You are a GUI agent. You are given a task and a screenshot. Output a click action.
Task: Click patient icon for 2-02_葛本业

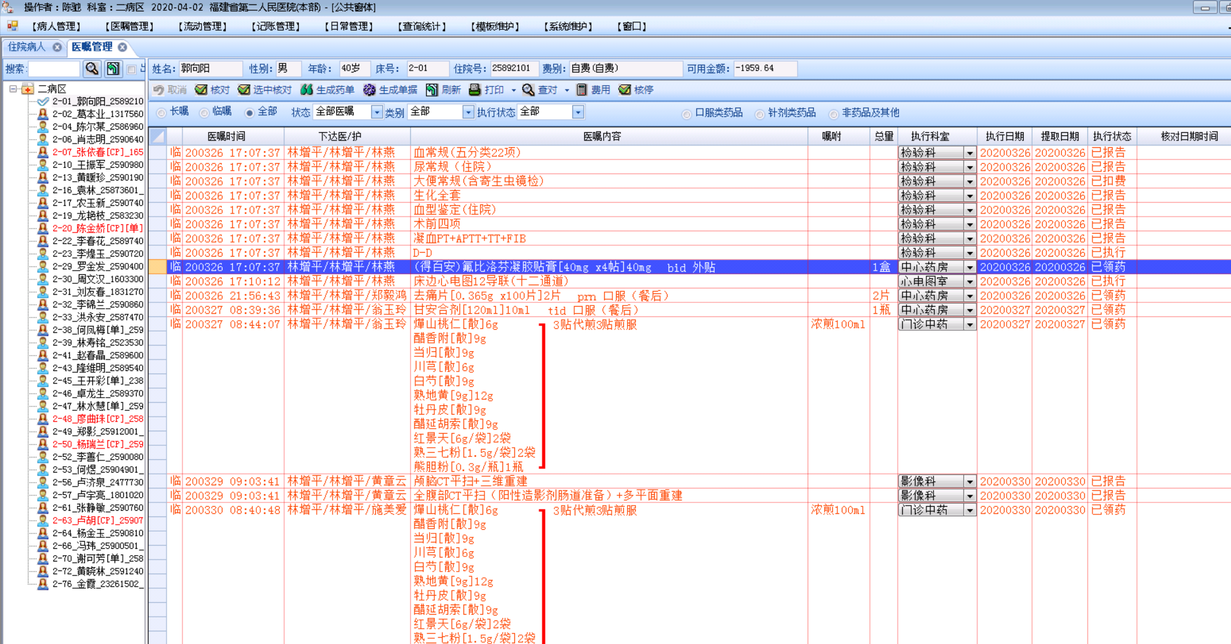(x=43, y=114)
